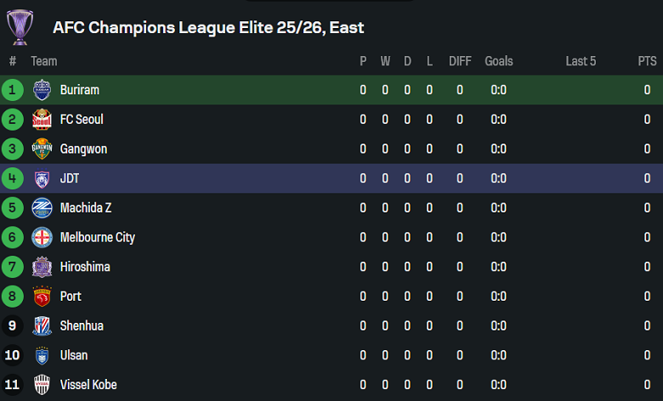The height and width of the screenshot is (401, 663).
Task: Click the Machida Z club crest
Action: tap(42, 208)
